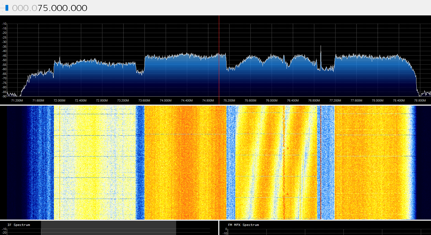Click the -50 label on the dB scale
This screenshot has height=235, width=431.
click(x=4, y=60)
